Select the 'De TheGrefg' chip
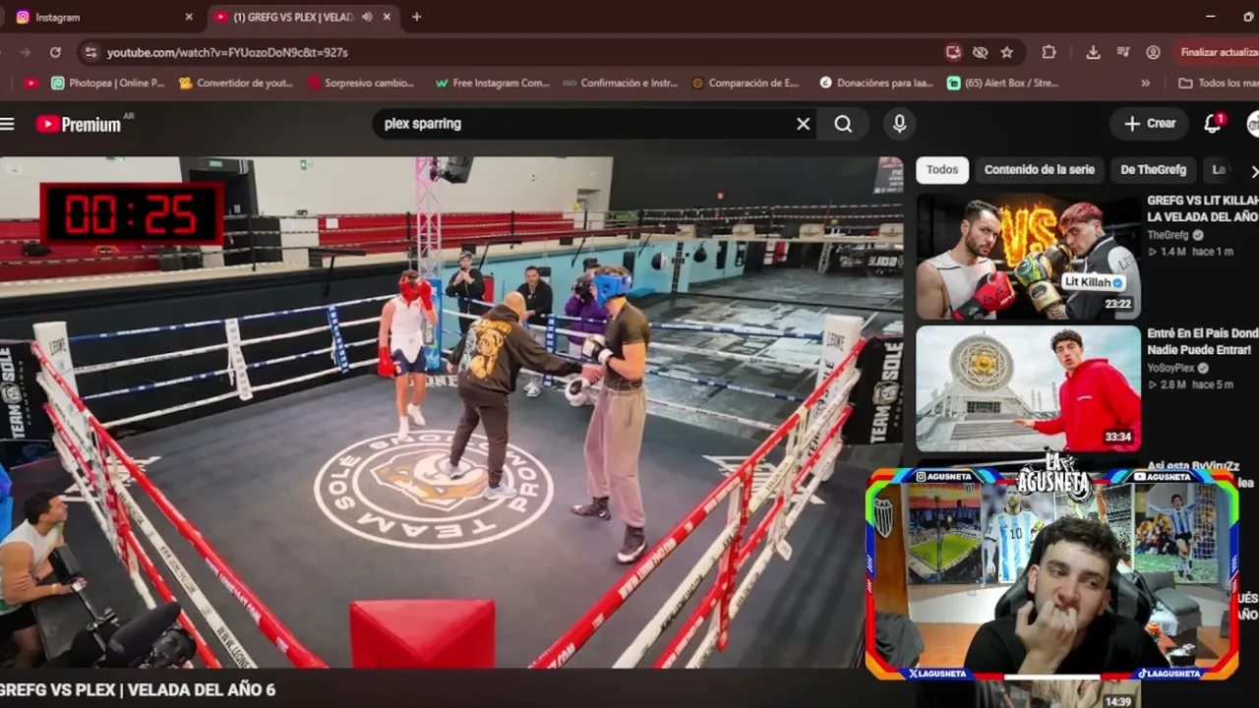The image size is (1259, 708). pos(1153,170)
